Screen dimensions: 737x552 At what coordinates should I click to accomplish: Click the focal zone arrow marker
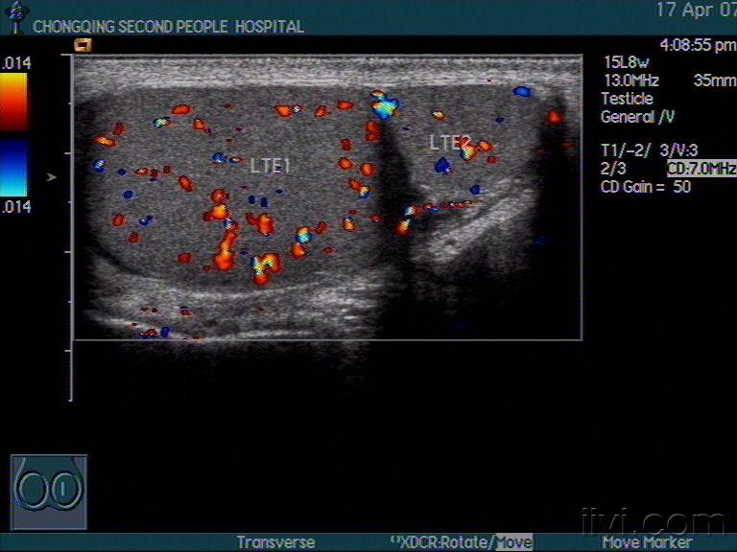[52, 177]
